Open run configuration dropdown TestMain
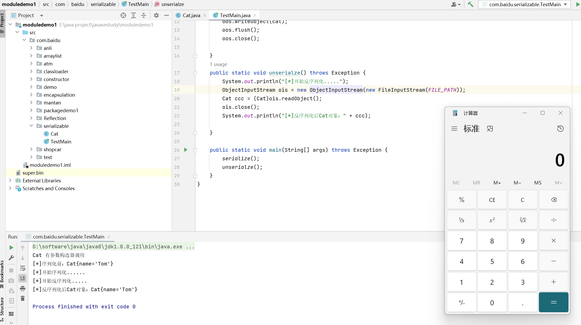This screenshot has height=325, width=581. click(525, 4)
